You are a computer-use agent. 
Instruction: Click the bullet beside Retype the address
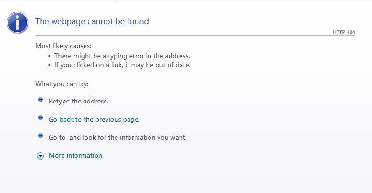(x=41, y=100)
